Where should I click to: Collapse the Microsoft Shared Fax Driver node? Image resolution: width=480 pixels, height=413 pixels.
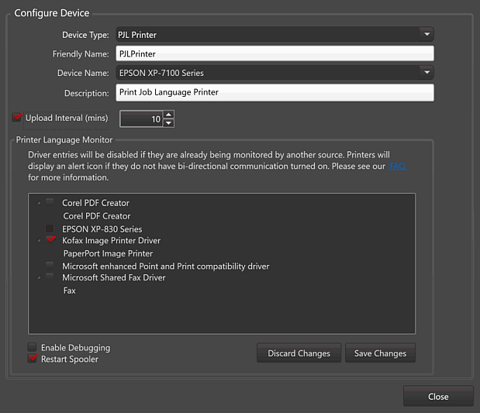tap(39, 277)
